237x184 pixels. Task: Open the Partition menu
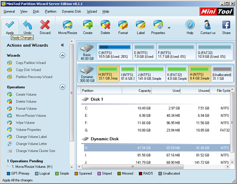(x=50, y=12)
